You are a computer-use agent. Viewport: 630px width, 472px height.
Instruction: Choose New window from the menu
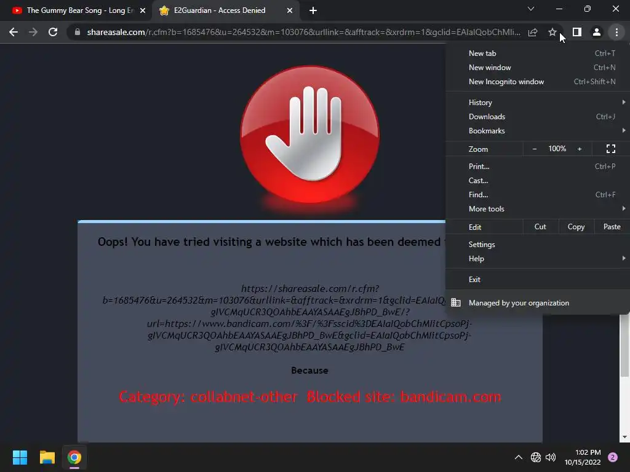click(538, 68)
